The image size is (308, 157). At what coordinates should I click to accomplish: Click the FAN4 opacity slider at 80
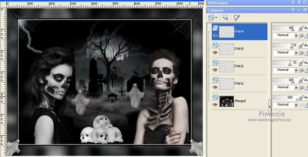pos(285,28)
